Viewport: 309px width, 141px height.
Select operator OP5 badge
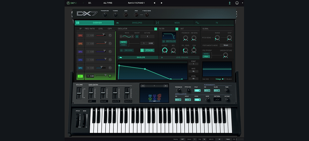[x=80, y=44]
